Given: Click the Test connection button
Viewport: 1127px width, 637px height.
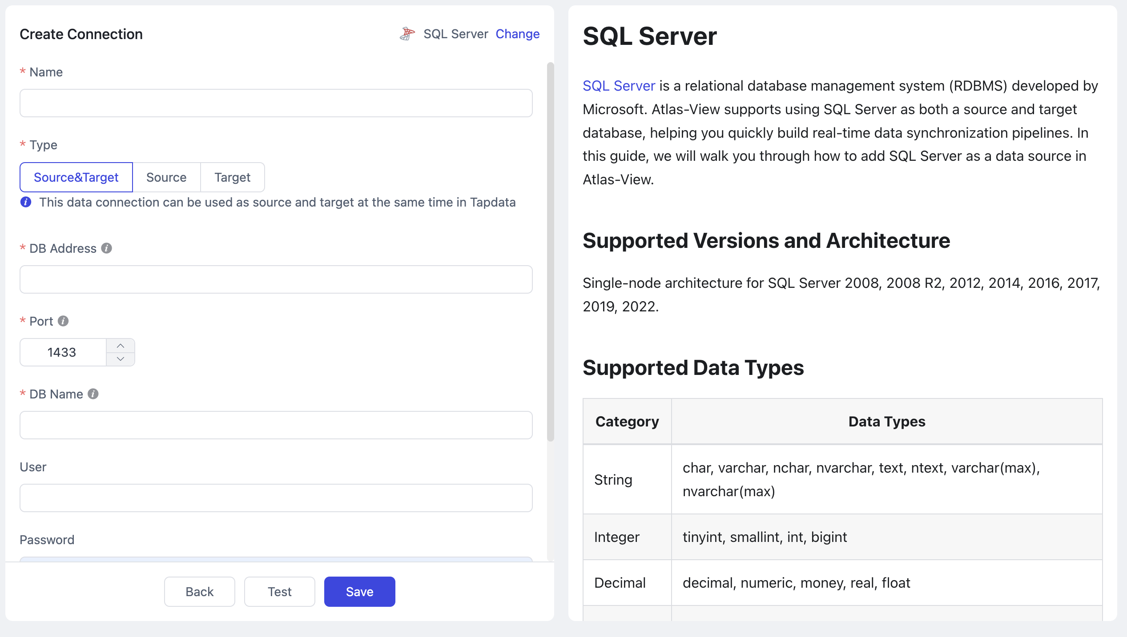Looking at the screenshot, I should point(280,592).
